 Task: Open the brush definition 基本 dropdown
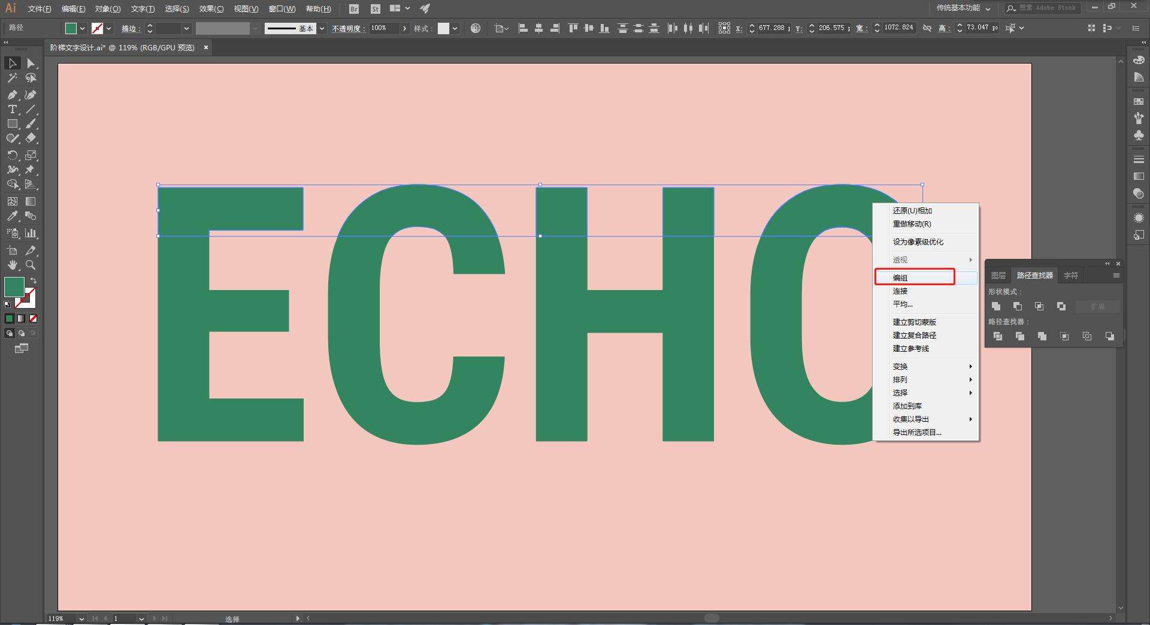(x=322, y=28)
